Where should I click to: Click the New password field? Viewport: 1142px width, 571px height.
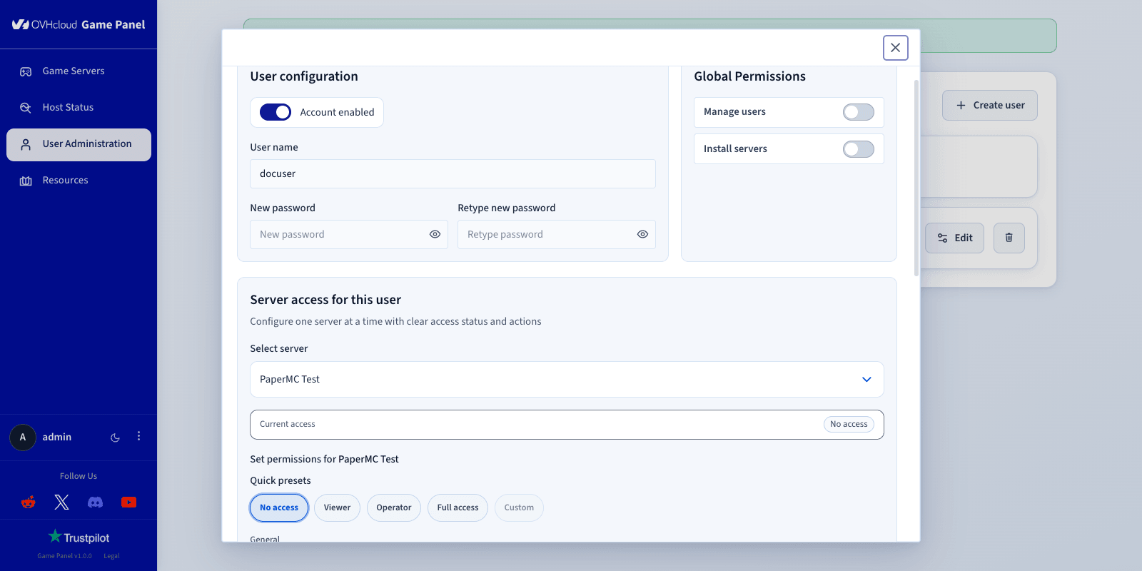point(349,234)
